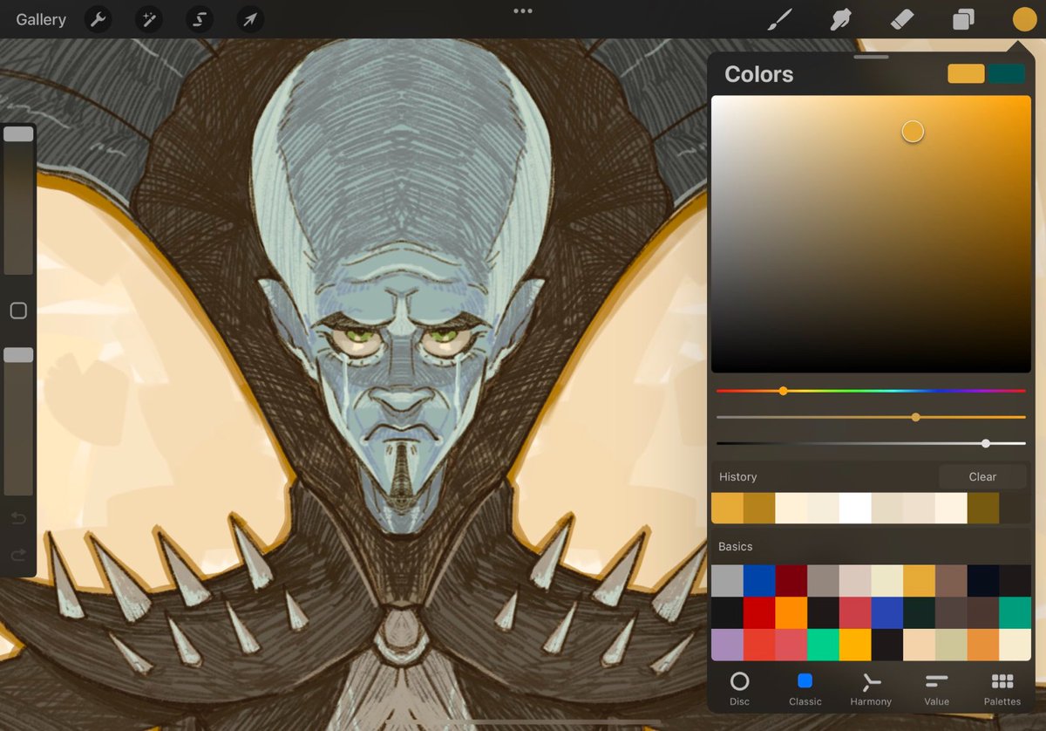Click the 'Colors' panel title
This screenshot has height=731, width=1046.
tap(759, 74)
